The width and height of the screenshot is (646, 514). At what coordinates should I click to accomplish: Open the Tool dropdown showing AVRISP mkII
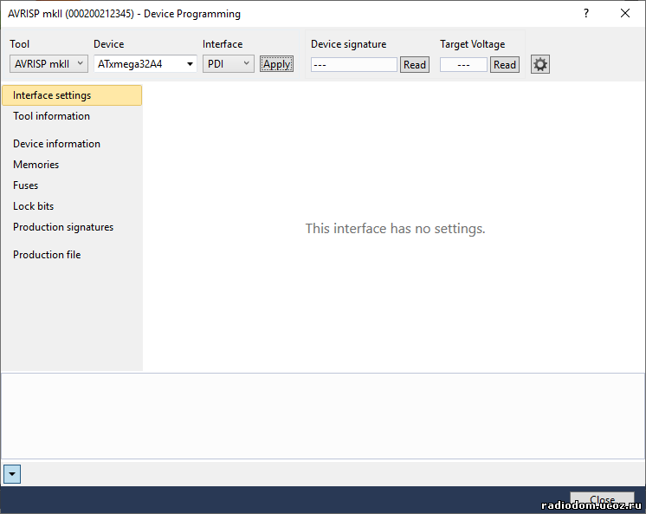(48, 64)
